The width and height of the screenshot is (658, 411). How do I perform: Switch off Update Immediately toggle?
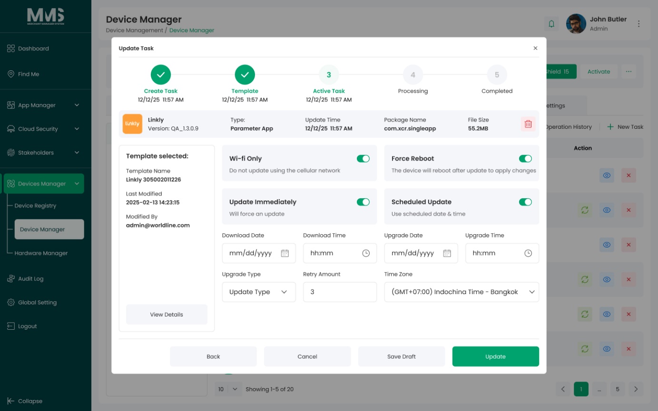[363, 202]
